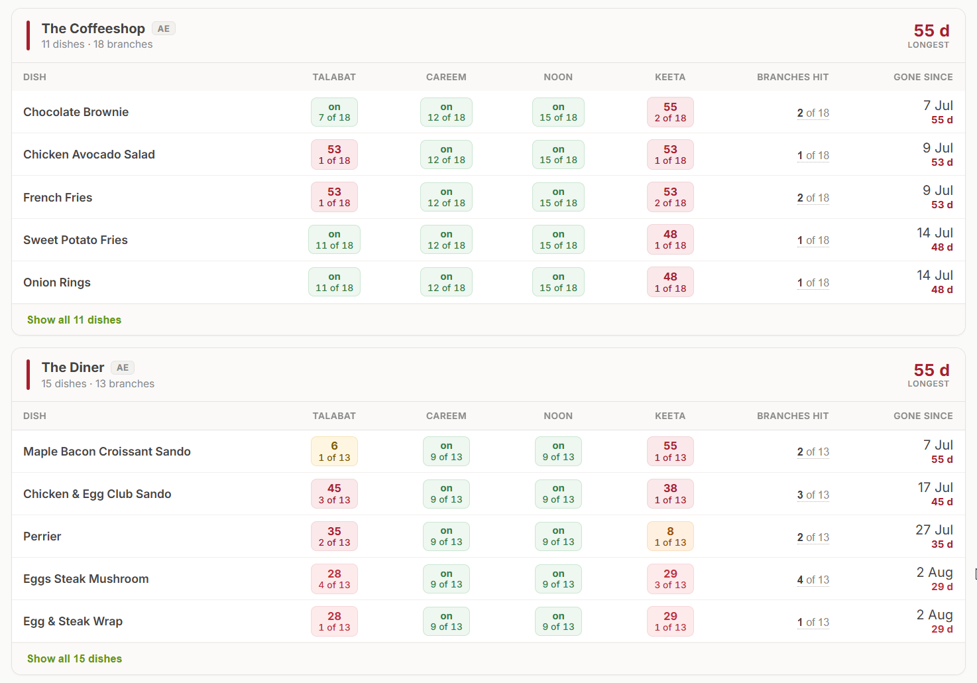Viewport: 977px width, 683px height.
Task: Click Perrier's '2 of 13' branches hit
Action: click(813, 537)
